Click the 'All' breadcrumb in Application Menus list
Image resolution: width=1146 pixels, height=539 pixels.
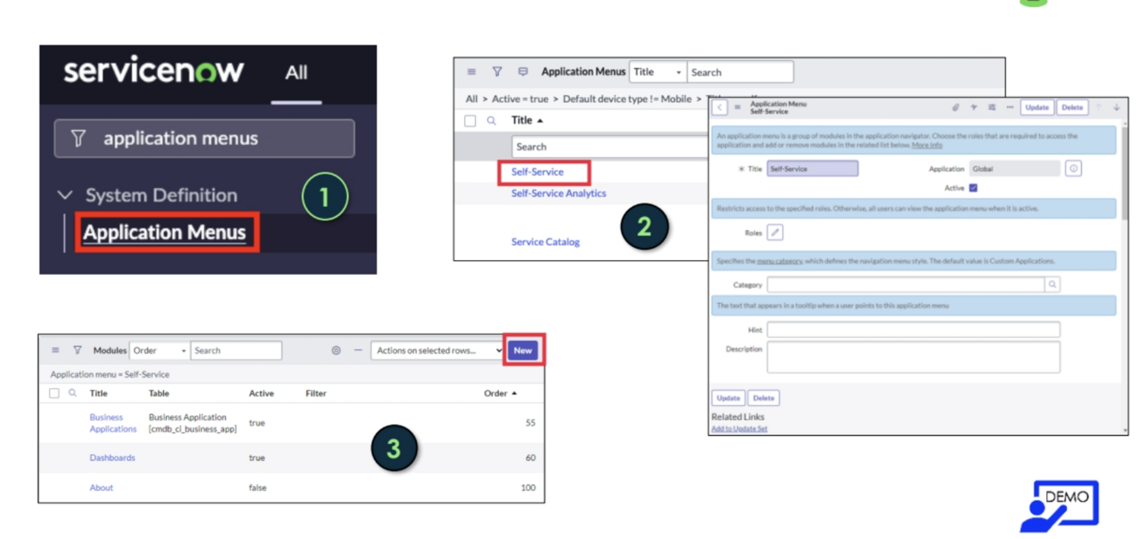point(472,99)
